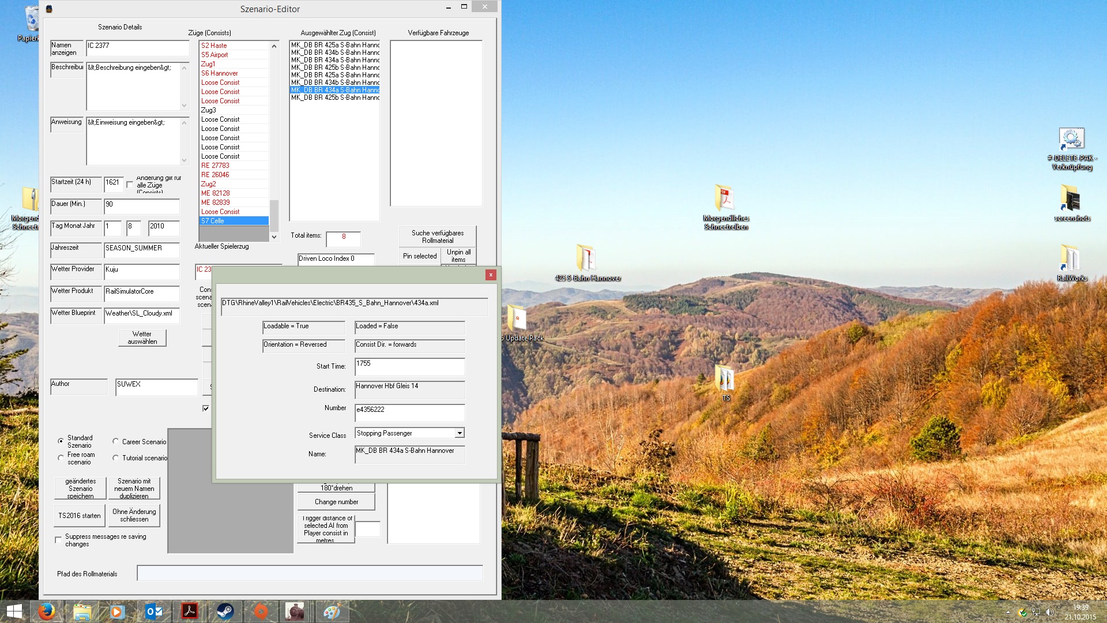Select the Career Scenario radio button
Image resolution: width=1107 pixels, height=623 pixels.
[116, 441]
